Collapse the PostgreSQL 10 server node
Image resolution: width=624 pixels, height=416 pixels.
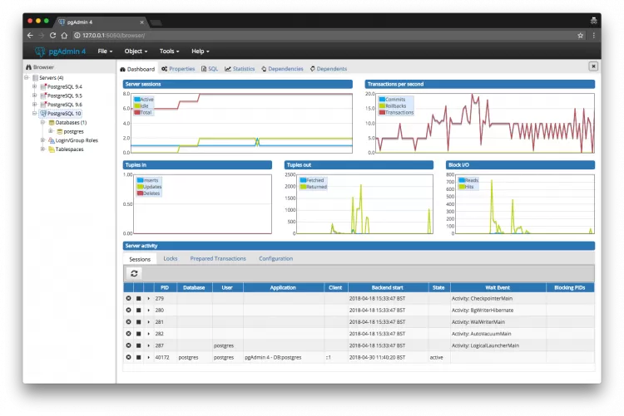pyautogui.click(x=35, y=113)
